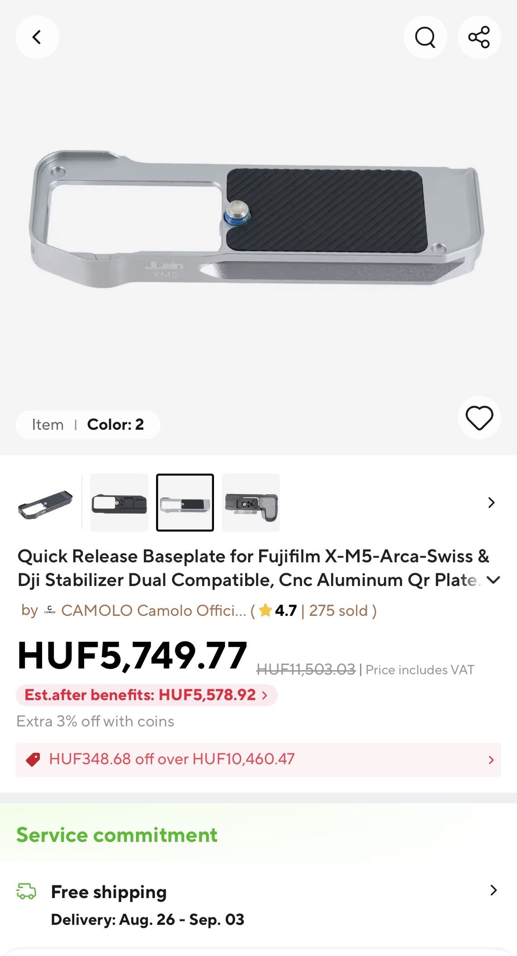Add item to wishlist via heart icon

click(x=479, y=418)
